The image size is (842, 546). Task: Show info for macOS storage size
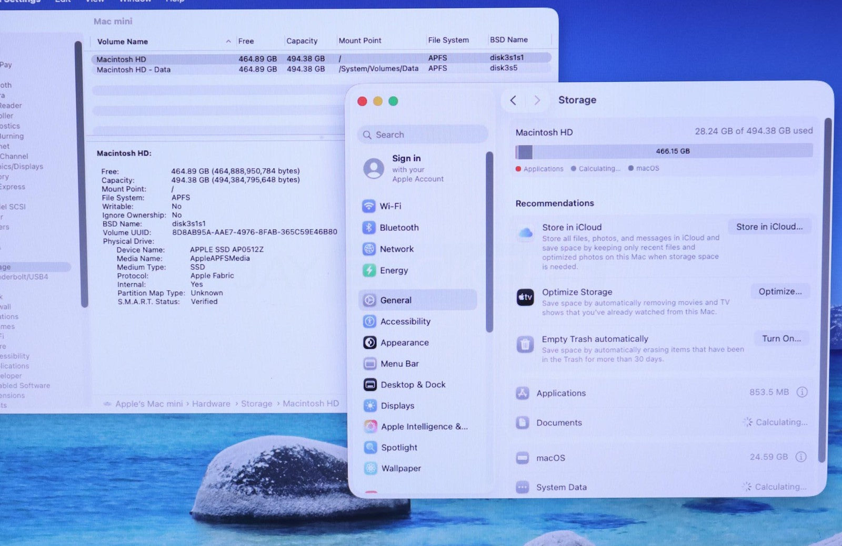800,457
